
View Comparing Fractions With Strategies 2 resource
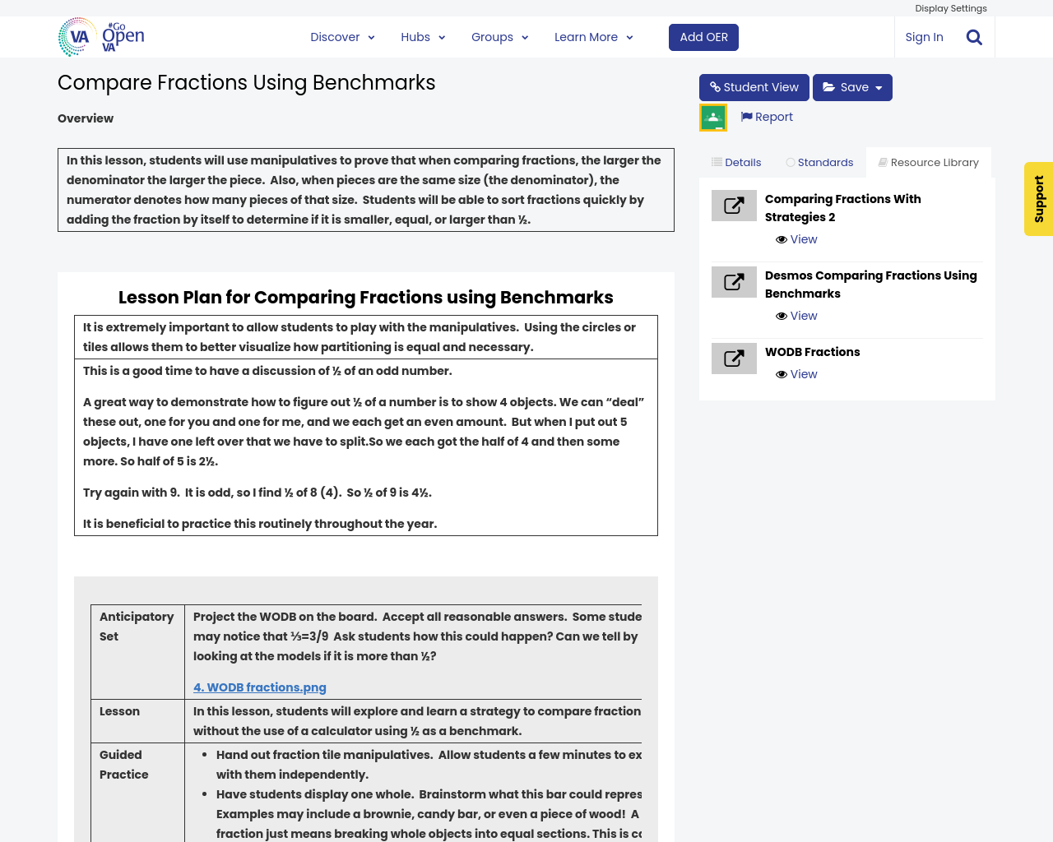(x=796, y=239)
